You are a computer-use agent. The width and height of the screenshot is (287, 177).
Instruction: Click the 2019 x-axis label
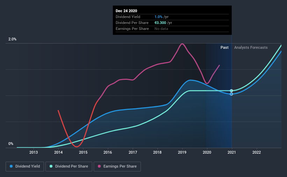point(182,152)
